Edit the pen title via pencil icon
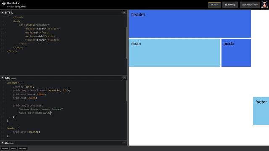This screenshot has height=151, width=269. 19,3
